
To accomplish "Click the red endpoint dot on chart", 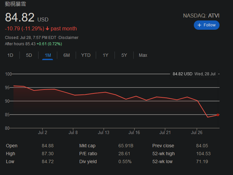I will tap(218, 115).
